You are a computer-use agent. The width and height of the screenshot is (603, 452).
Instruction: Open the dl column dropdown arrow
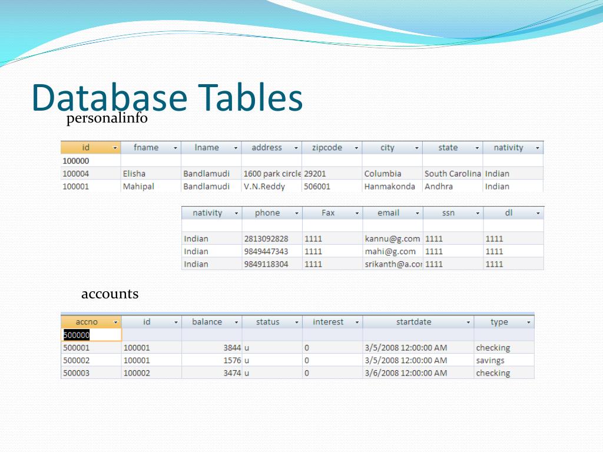tap(538, 213)
